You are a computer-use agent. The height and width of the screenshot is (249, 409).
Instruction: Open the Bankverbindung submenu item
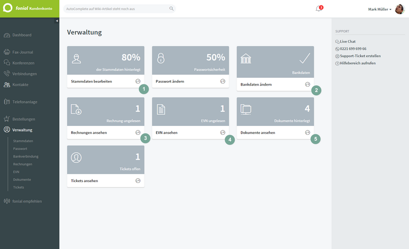(x=25, y=156)
